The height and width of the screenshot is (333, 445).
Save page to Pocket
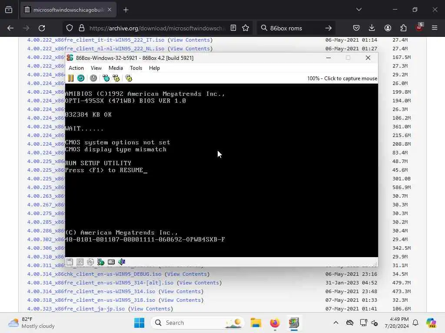pyautogui.click(x=356, y=28)
